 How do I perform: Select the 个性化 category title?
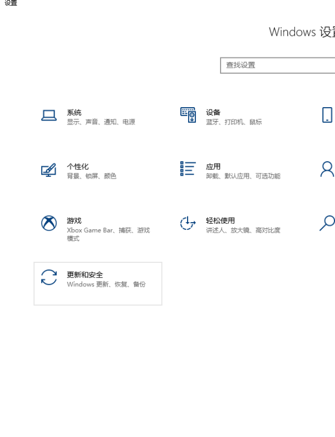pyautogui.click(x=78, y=167)
